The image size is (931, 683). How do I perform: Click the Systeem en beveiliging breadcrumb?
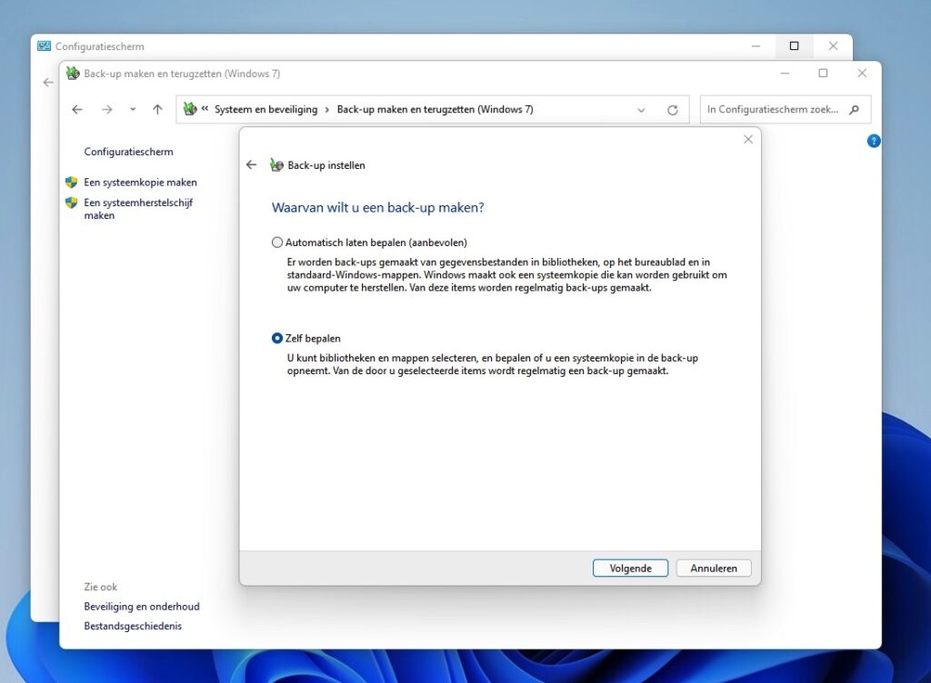coord(266,110)
